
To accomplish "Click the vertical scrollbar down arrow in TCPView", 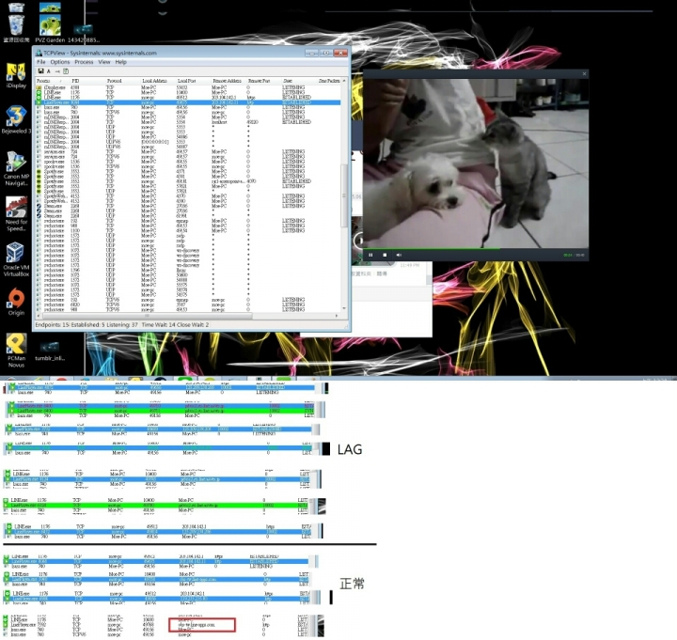I will pyautogui.click(x=344, y=308).
